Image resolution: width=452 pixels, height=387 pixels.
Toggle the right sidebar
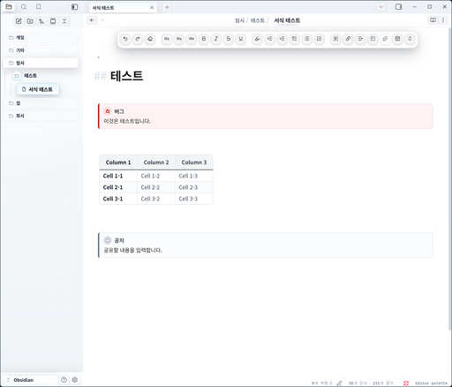click(x=398, y=7)
